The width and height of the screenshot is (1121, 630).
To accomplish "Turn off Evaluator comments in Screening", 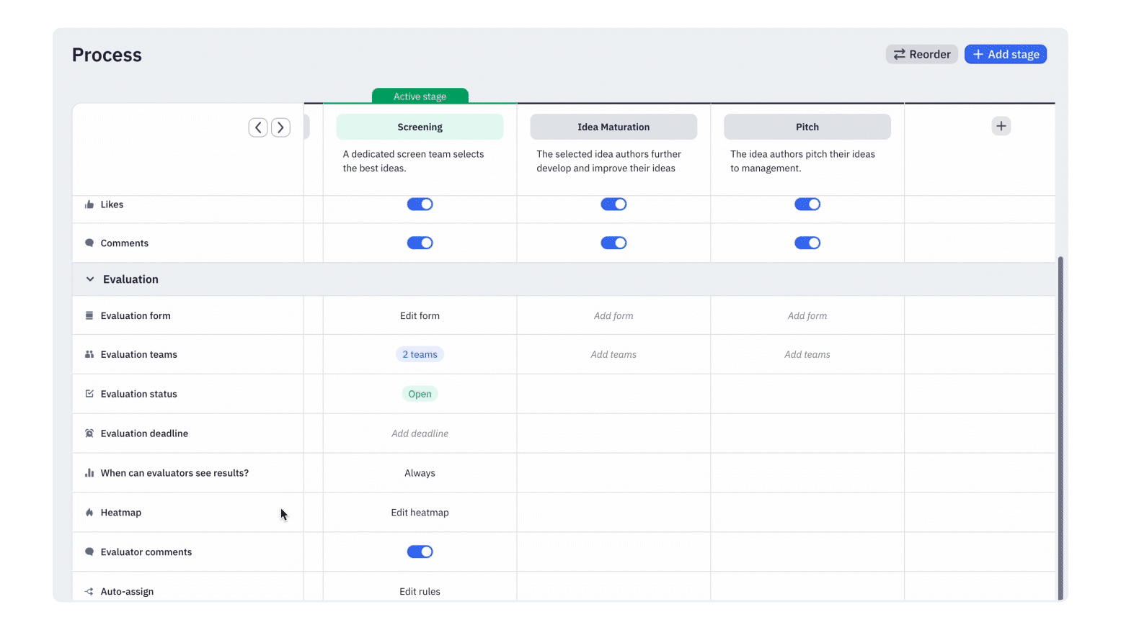I will point(420,552).
